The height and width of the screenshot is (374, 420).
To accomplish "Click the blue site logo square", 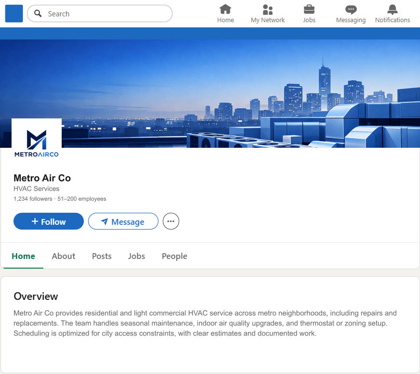I will point(14,13).
